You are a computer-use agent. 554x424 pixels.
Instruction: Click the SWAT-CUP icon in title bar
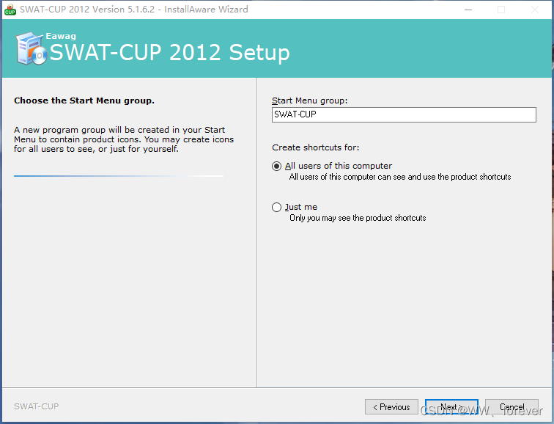coord(10,10)
